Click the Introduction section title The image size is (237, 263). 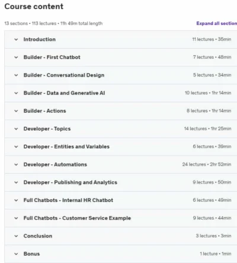pyautogui.click(x=40, y=39)
